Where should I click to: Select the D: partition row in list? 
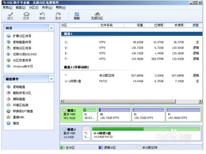click(x=132, y=48)
